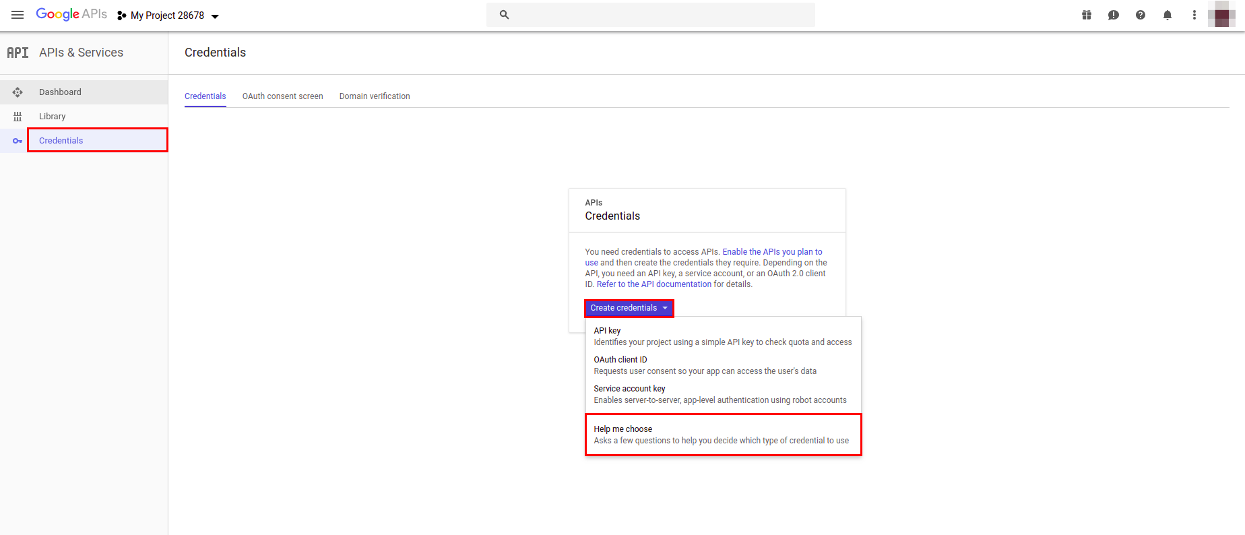Open Library in the sidebar

[84, 117]
